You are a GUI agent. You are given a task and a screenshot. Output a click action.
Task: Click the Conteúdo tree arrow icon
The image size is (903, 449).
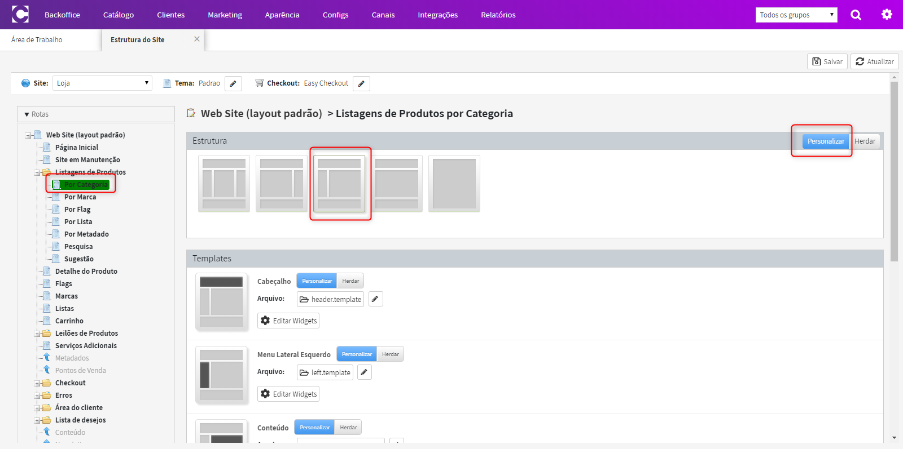tap(47, 432)
